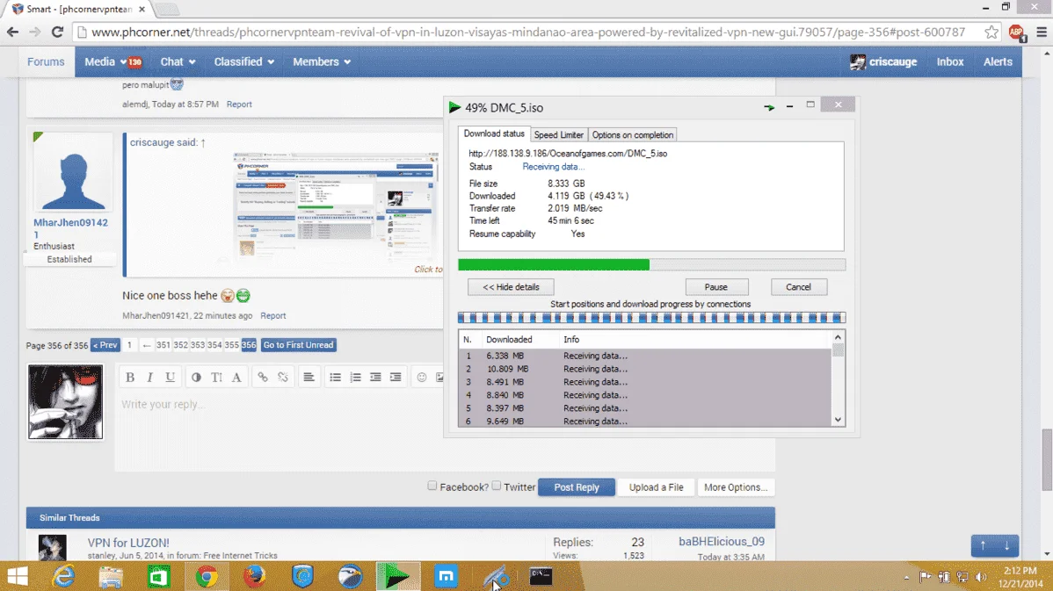The height and width of the screenshot is (591, 1053).
Task: Select the Download status tab
Action: (494, 133)
